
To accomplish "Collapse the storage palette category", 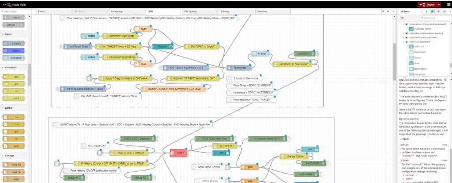I will pos(3,155).
